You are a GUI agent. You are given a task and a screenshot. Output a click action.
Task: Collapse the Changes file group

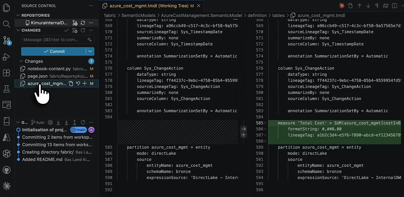click(x=21, y=61)
